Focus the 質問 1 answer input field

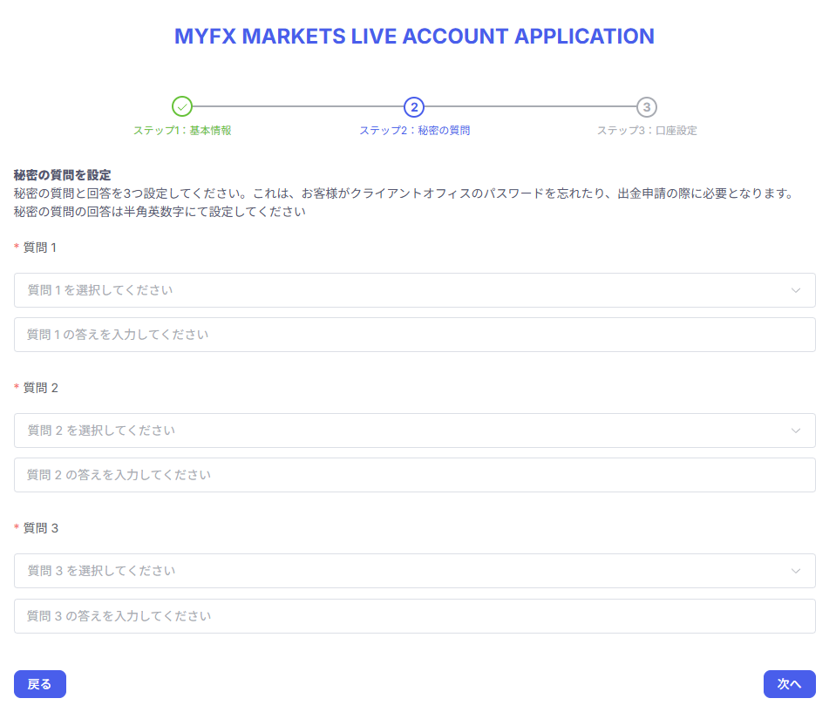(415, 335)
